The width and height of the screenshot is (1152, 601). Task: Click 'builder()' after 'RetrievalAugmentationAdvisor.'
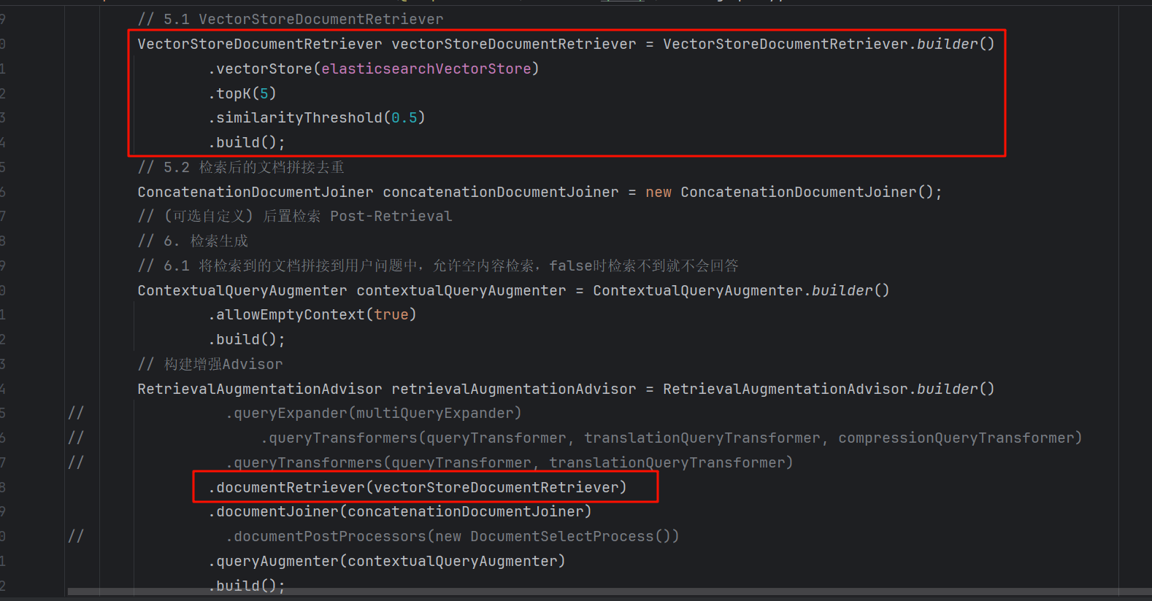956,389
